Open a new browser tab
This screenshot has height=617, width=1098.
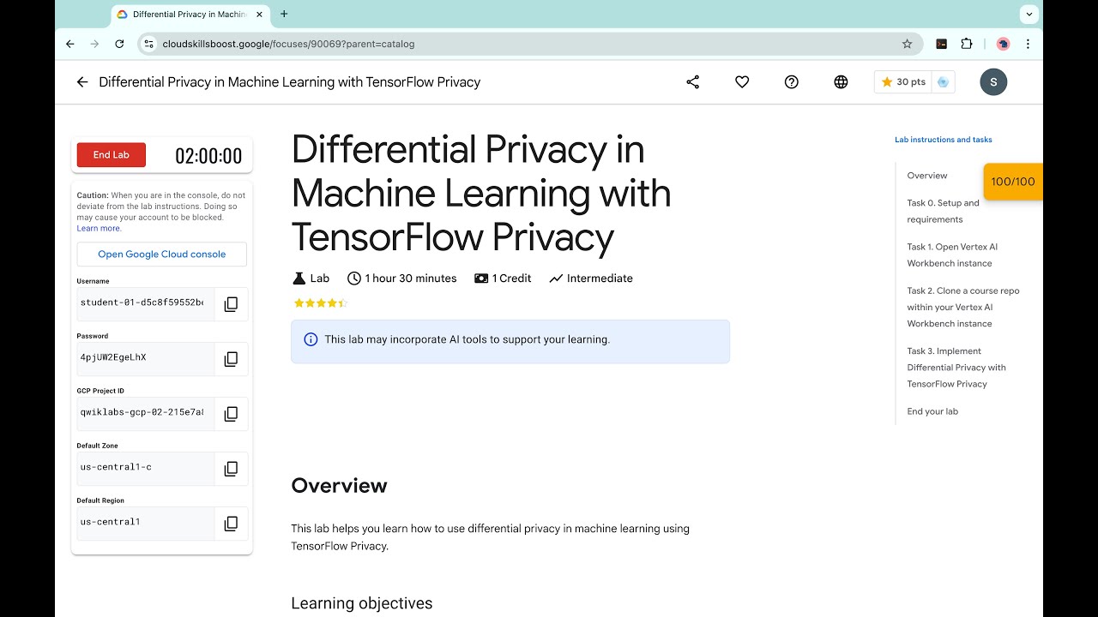coord(284,14)
